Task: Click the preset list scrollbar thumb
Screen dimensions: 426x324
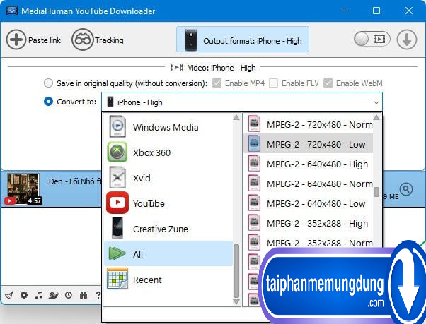Action: pyautogui.click(x=376, y=192)
